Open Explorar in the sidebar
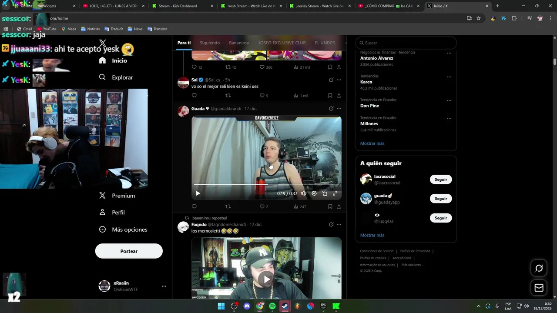The image size is (557, 313). click(x=116, y=77)
